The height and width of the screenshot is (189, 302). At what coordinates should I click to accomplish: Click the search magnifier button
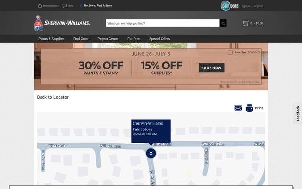223,23
